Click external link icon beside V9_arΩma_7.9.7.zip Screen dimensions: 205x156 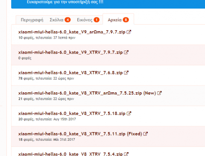click(x=129, y=32)
